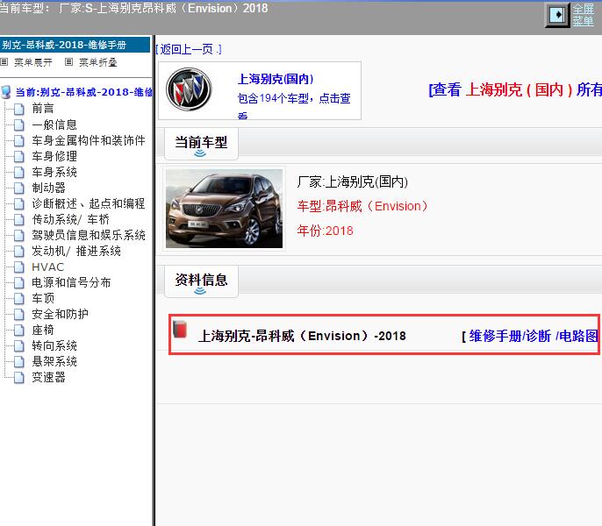Open the 上海别克(国内) brand link
Viewport: 602px width, 526px height.
pyautogui.click(x=276, y=79)
